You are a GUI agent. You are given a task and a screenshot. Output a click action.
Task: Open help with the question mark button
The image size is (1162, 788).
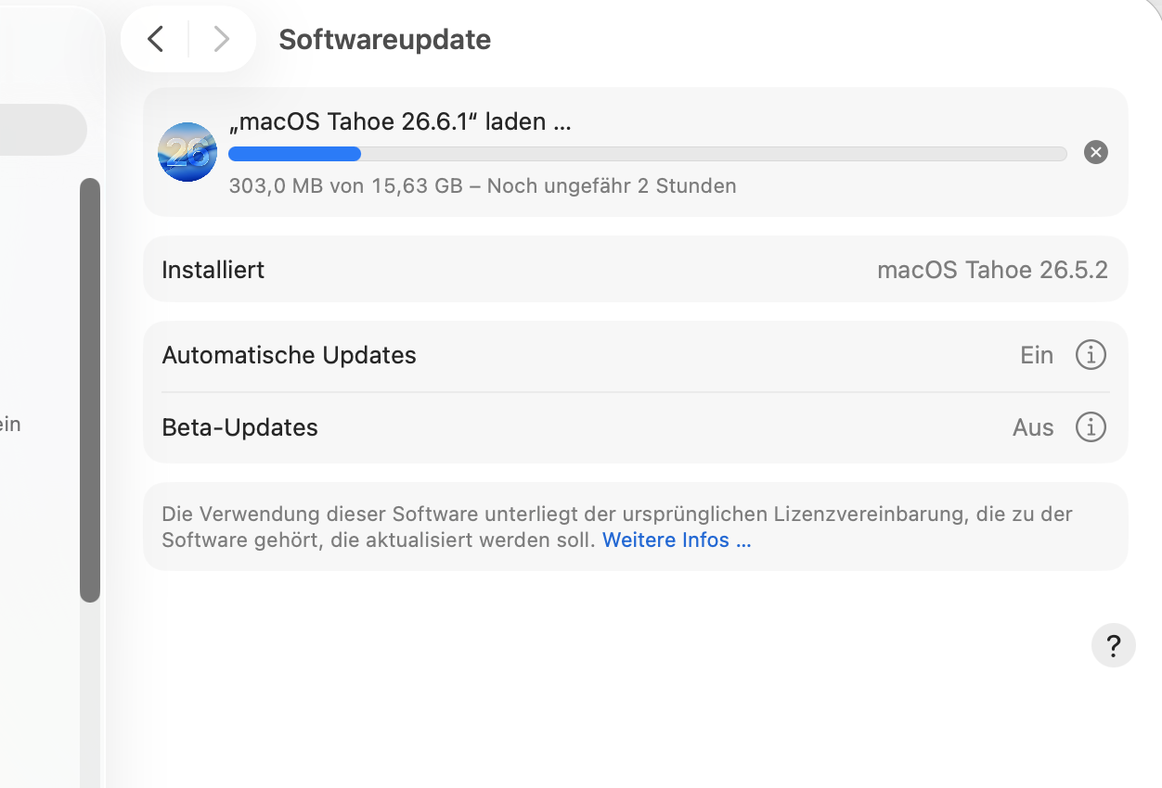[1114, 645]
